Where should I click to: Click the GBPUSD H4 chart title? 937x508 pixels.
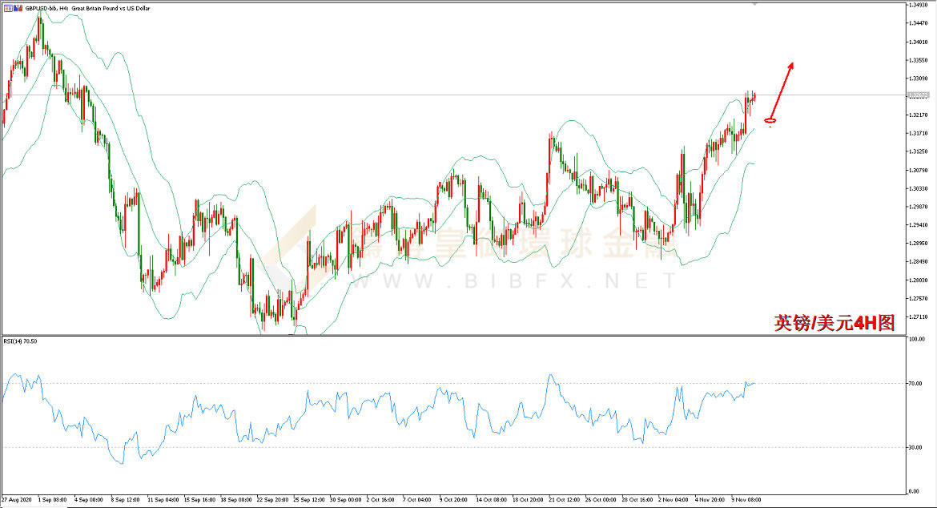[x=87, y=8]
